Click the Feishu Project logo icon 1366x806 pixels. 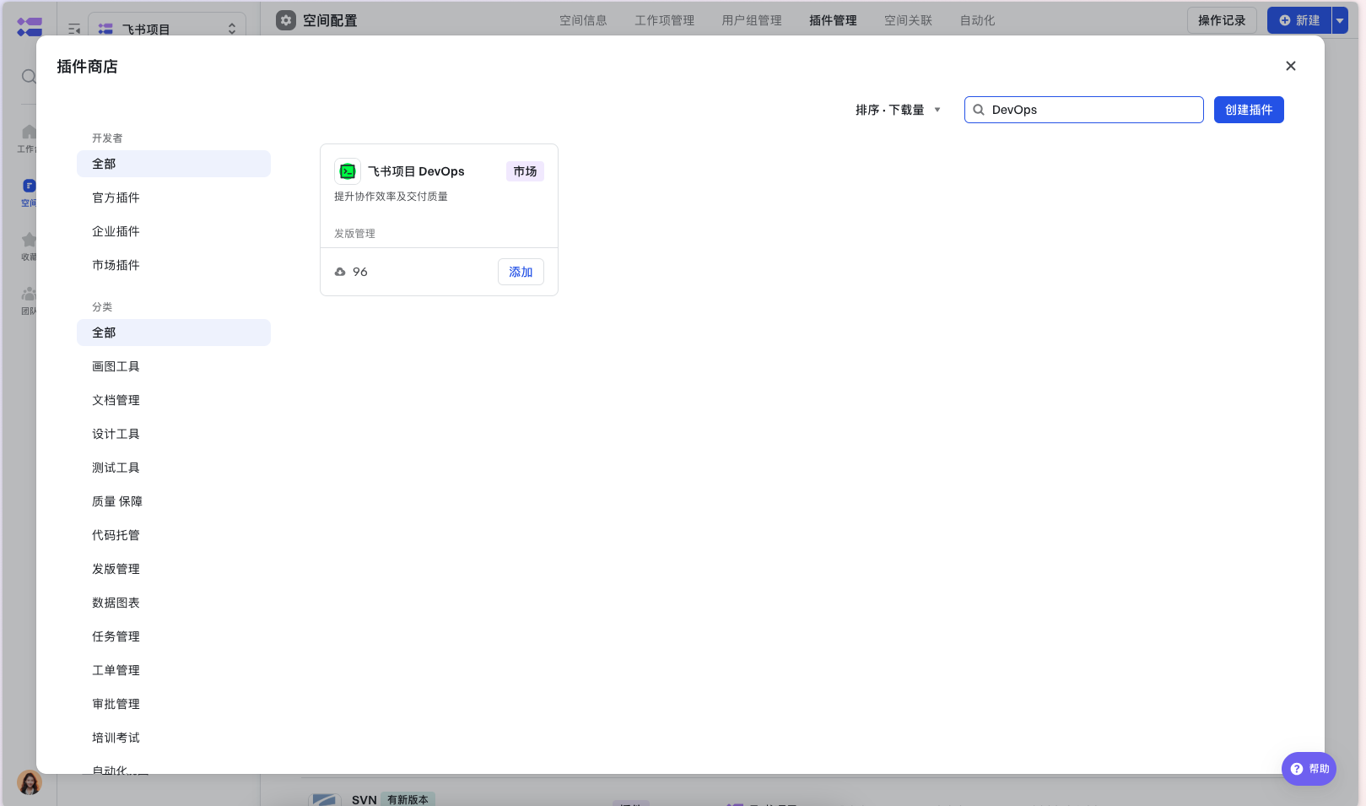tap(30, 27)
